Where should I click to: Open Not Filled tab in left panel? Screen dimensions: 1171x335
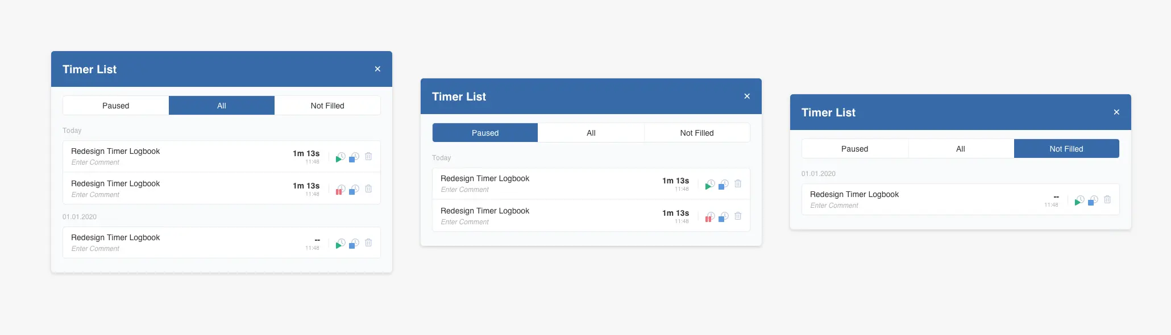coord(327,106)
